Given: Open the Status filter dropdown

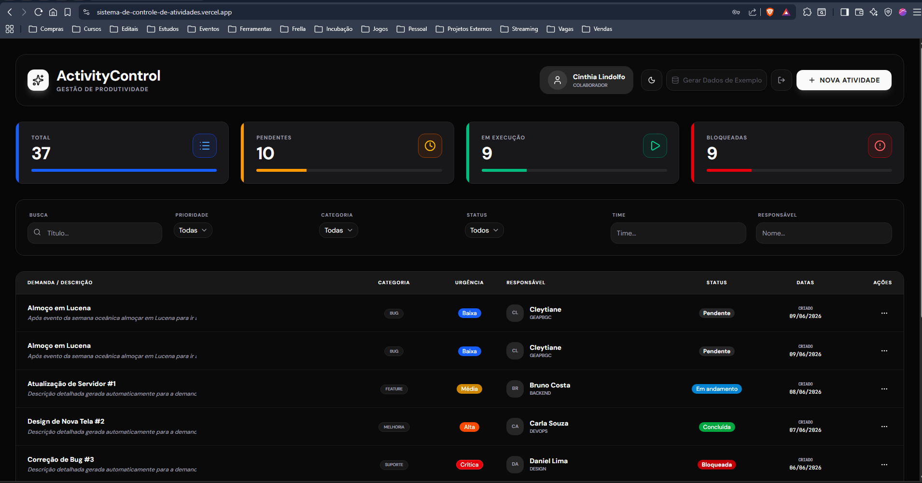Looking at the screenshot, I should 484,230.
